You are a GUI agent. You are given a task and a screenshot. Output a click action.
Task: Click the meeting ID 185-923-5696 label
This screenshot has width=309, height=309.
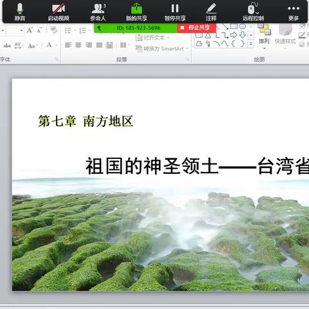(138, 28)
